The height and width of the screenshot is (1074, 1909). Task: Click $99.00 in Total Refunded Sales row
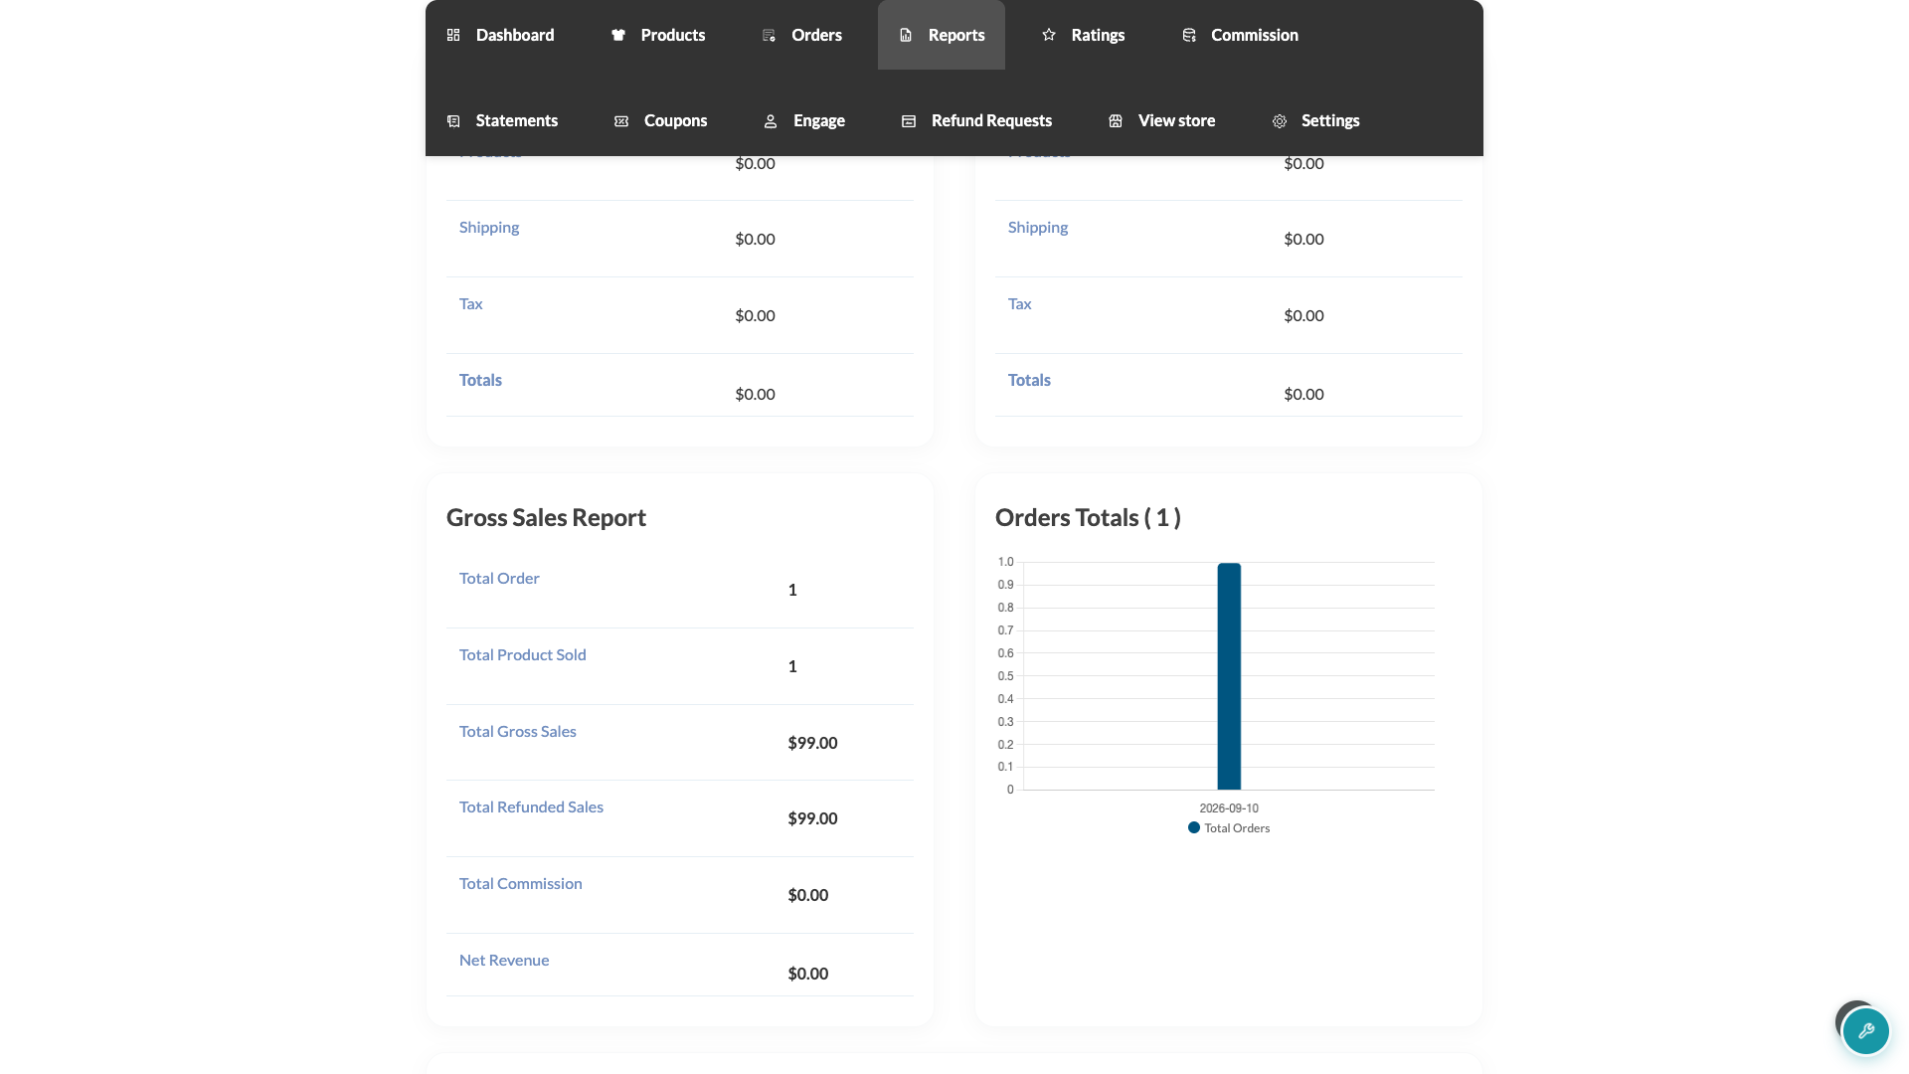point(812,818)
